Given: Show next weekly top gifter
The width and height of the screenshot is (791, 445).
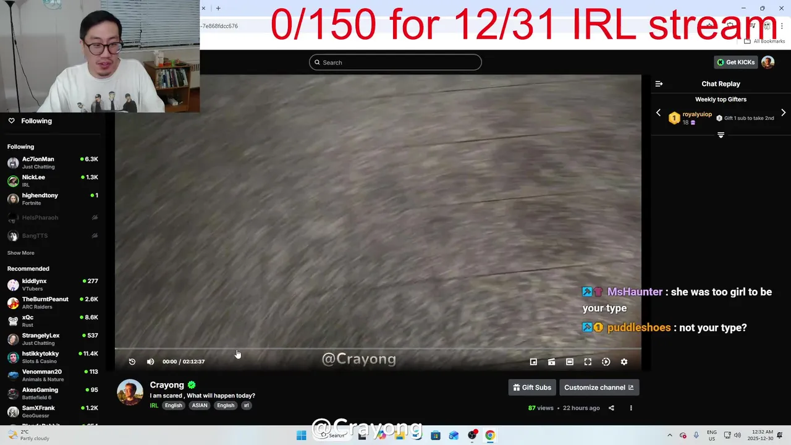Looking at the screenshot, I should click(783, 112).
